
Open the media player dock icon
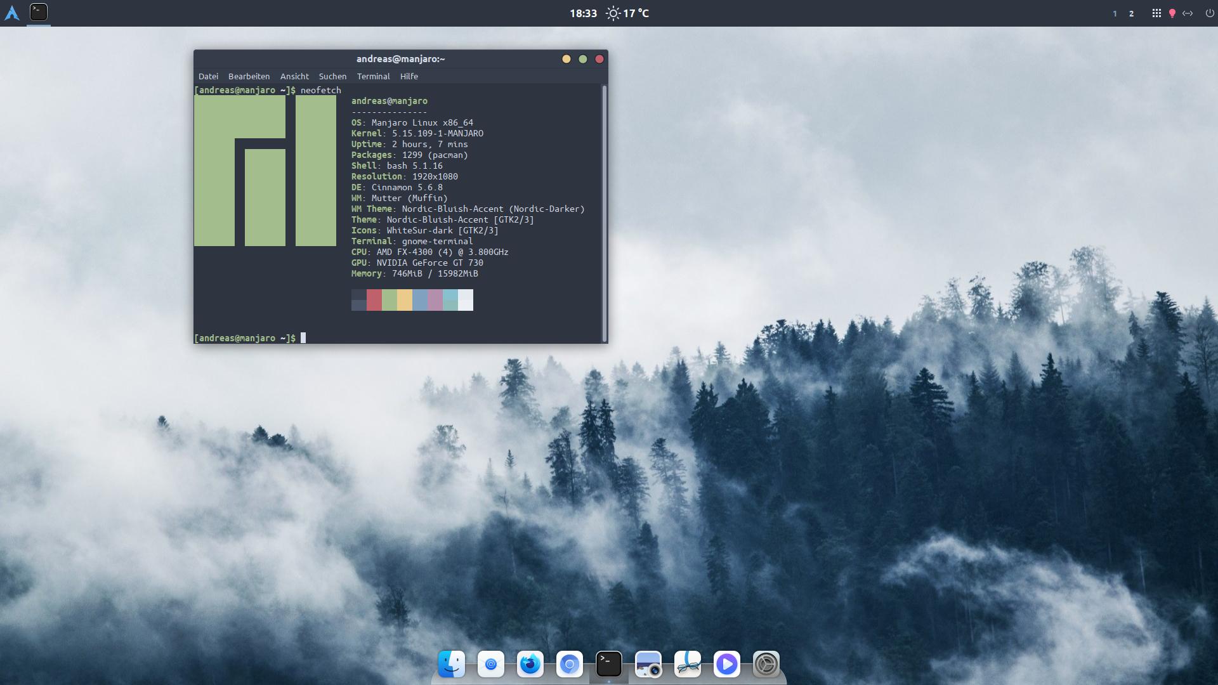[727, 664]
